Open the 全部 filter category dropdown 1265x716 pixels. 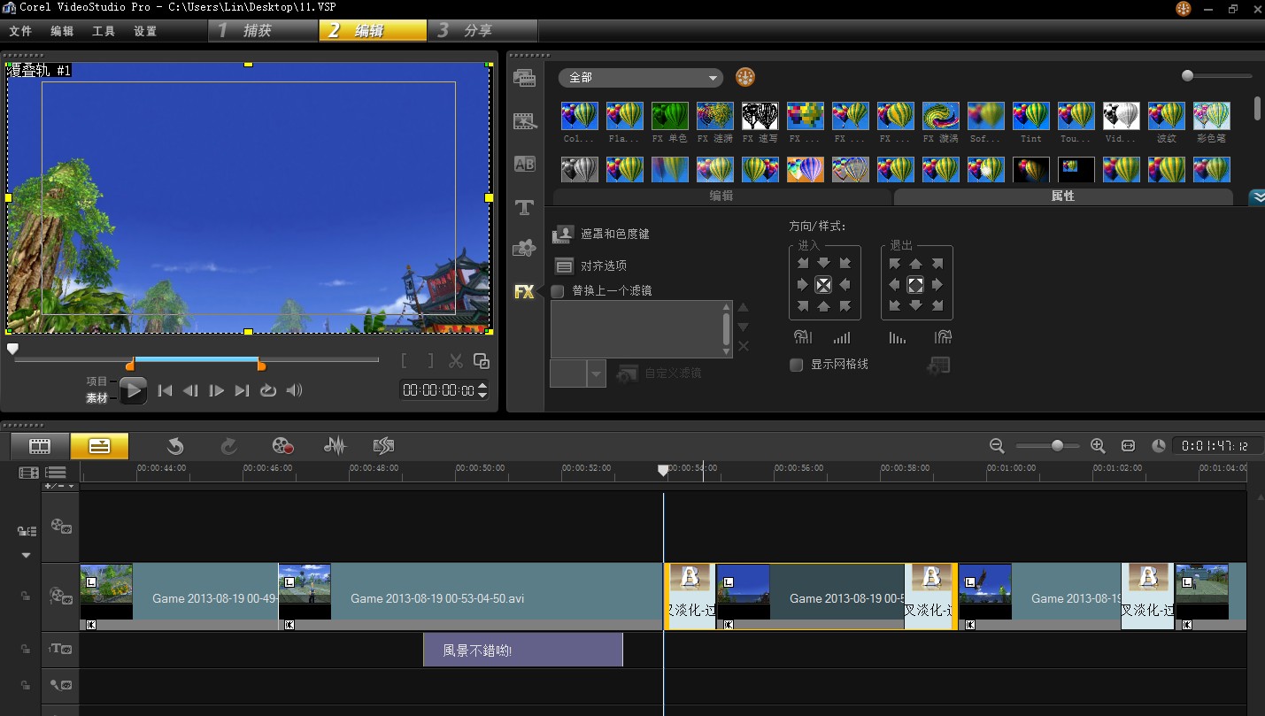tap(641, 78)
